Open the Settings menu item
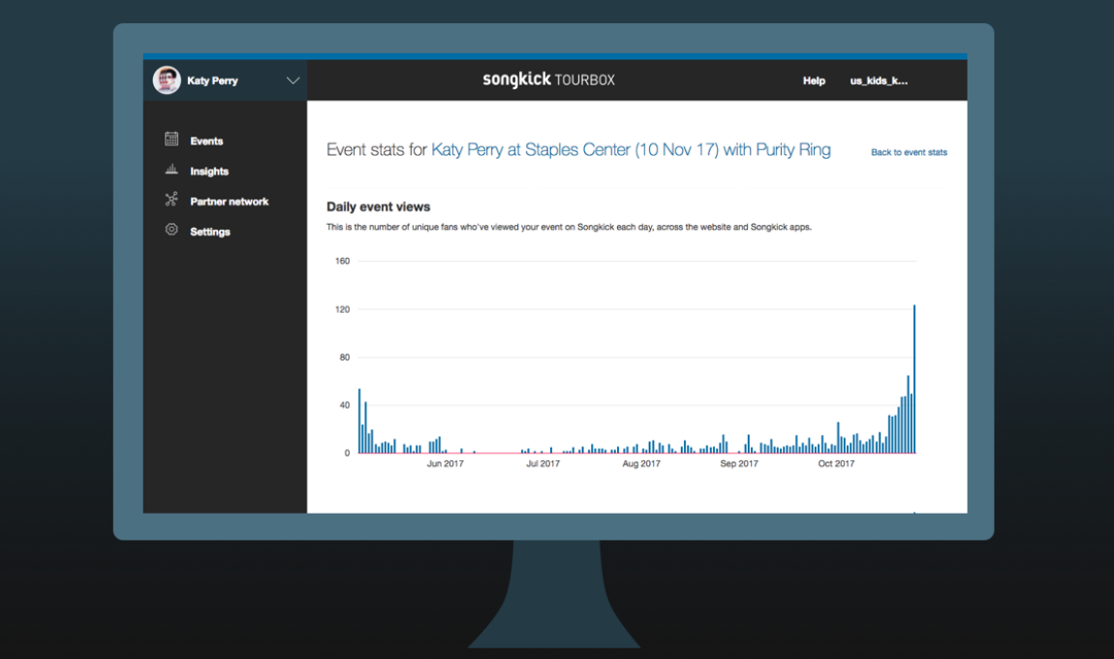 click(x=210, y=232)
